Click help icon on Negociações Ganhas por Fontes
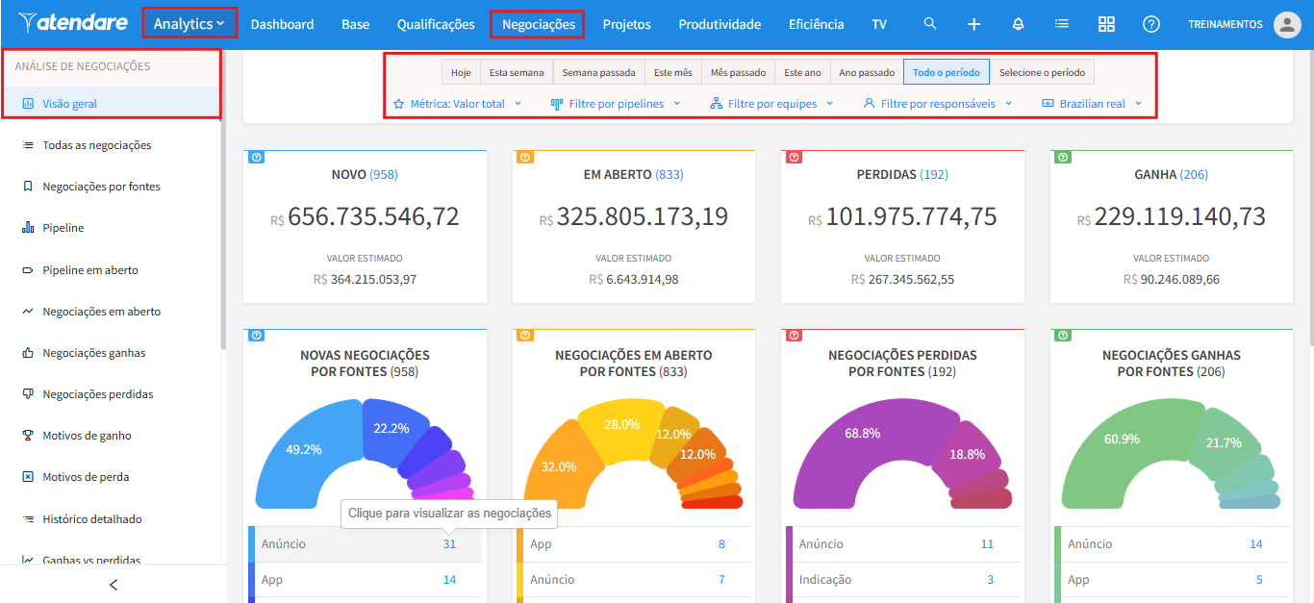 tap(1063, 335)
